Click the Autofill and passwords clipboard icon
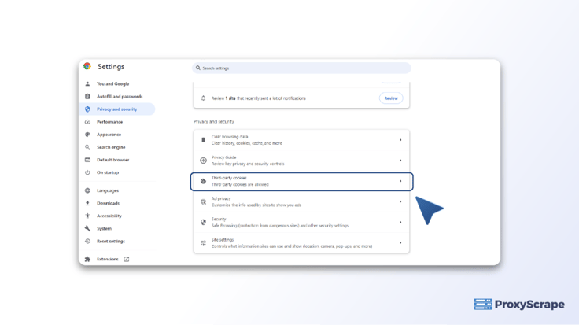The height and width of the screenshot is (325, 579). click(87, 97)
